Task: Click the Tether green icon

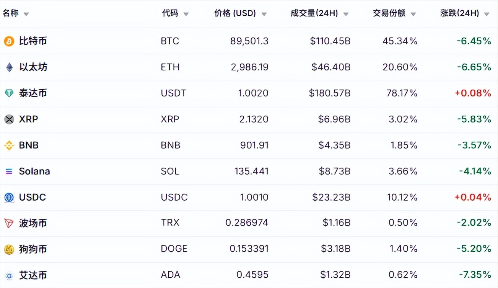Action: click(x=9, y=93)
